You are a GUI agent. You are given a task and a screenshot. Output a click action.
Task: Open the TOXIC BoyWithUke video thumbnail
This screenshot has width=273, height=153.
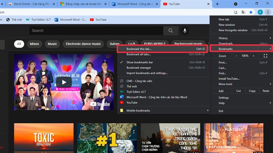click(x=44, y=138)
